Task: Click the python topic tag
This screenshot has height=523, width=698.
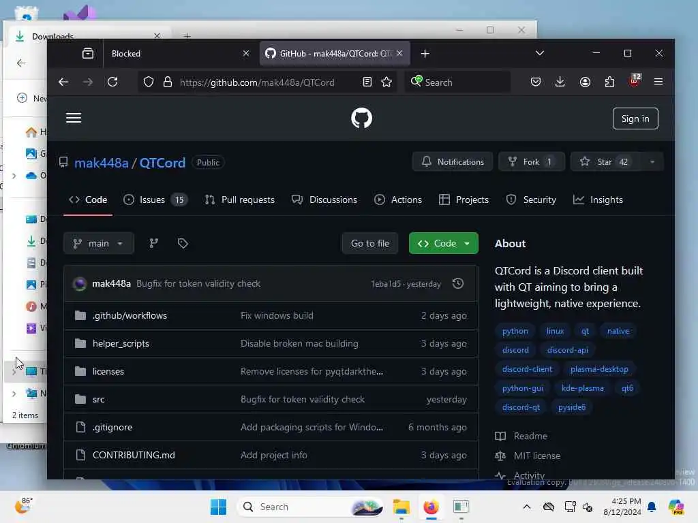Action: click(x=515, y=331)
